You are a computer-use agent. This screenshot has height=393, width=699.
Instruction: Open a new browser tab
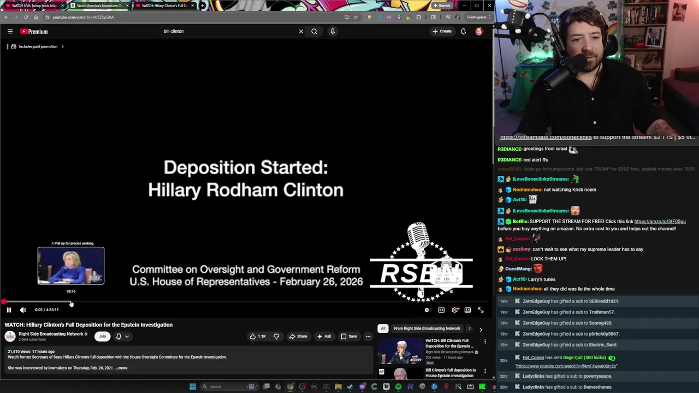click(x=202, y=5)
